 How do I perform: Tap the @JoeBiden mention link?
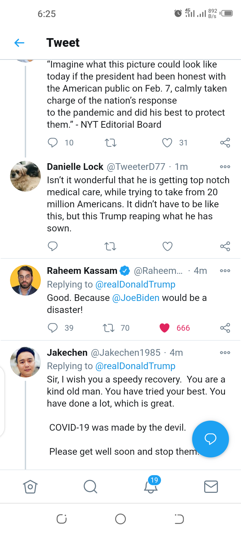click(x=136, y=298)
